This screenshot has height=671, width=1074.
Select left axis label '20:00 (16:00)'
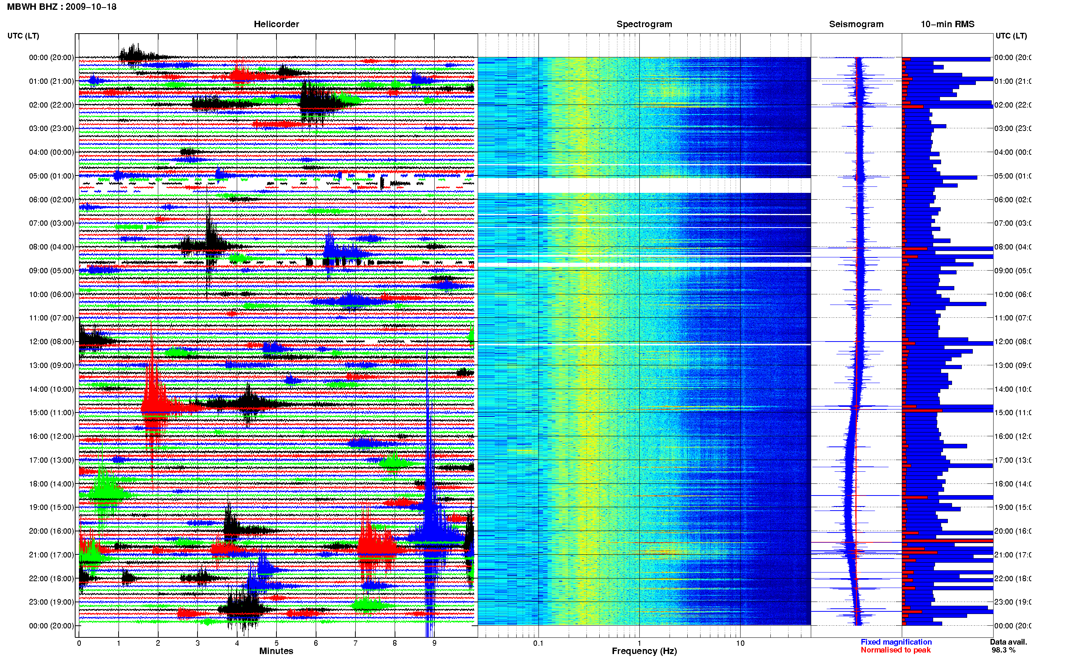(51, 531)
